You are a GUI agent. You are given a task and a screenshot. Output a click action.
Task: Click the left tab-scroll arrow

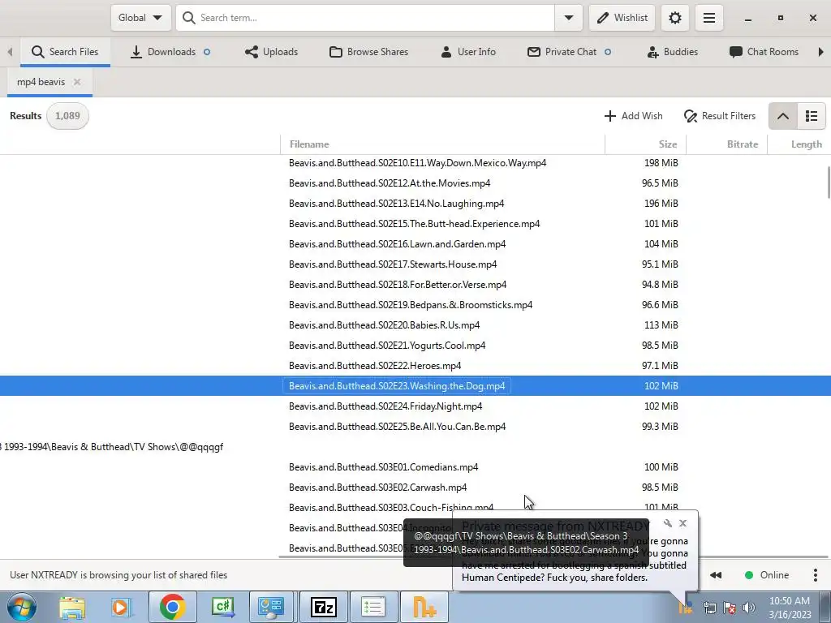click(10, 52)
